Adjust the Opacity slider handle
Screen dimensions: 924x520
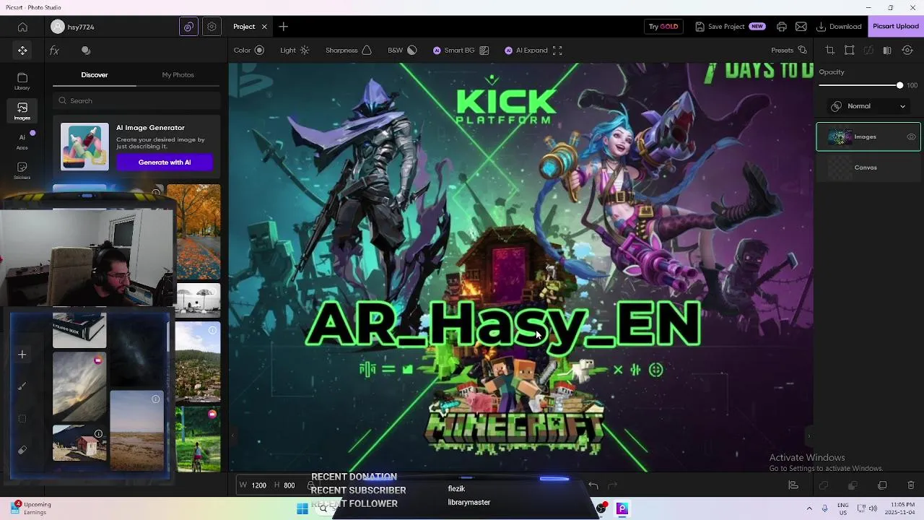(x=899, y=85)
